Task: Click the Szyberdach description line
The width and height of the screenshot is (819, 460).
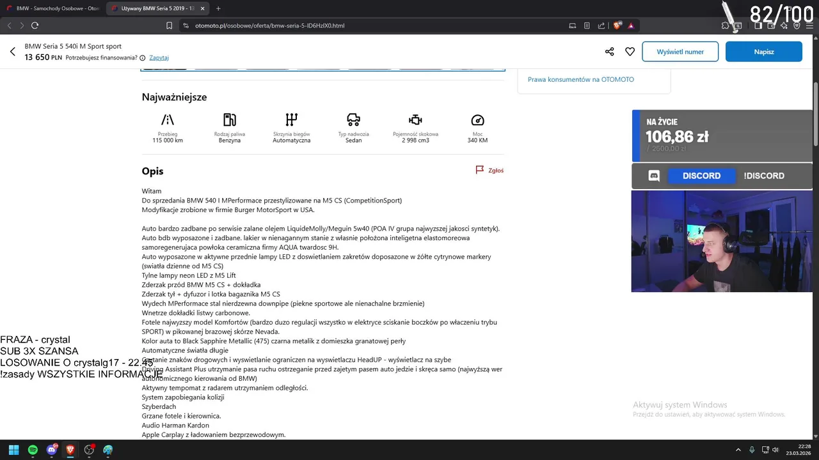Action: click(159, 406)
